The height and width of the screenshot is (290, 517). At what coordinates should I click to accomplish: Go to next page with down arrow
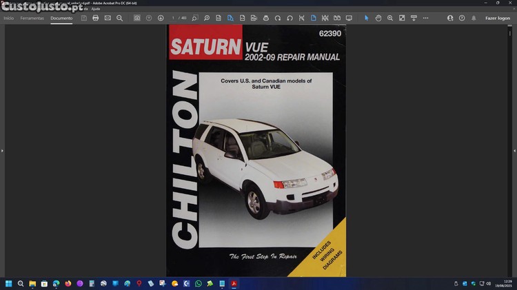point(161,18)
